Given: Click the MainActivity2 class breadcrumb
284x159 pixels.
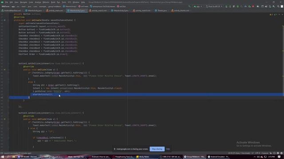Looking at the screenshot, I should pos(70,6).
